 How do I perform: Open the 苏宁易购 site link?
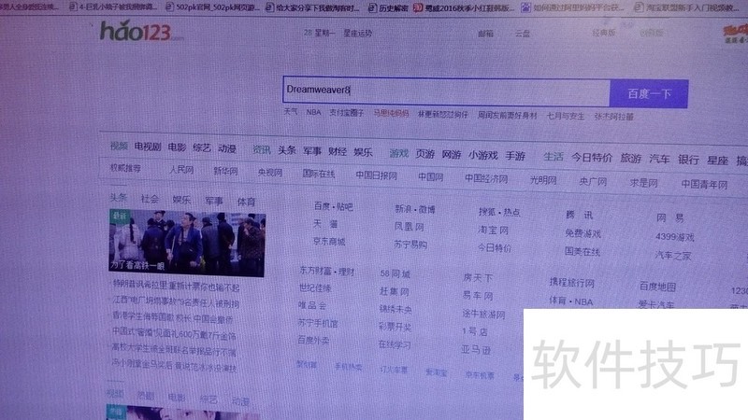[x=410, y=245]
